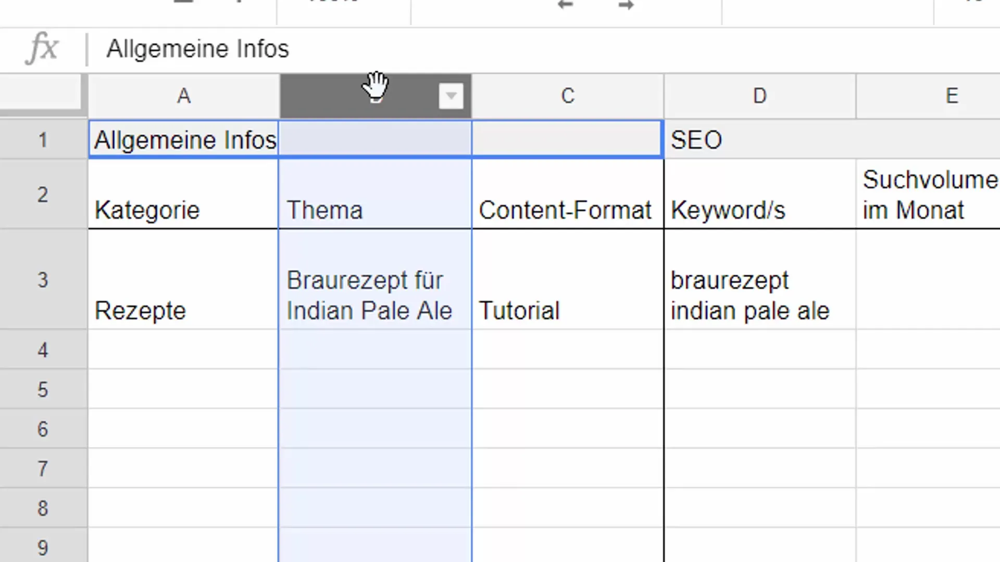
Task: Click the fx function icon
Action: [42, 49]
